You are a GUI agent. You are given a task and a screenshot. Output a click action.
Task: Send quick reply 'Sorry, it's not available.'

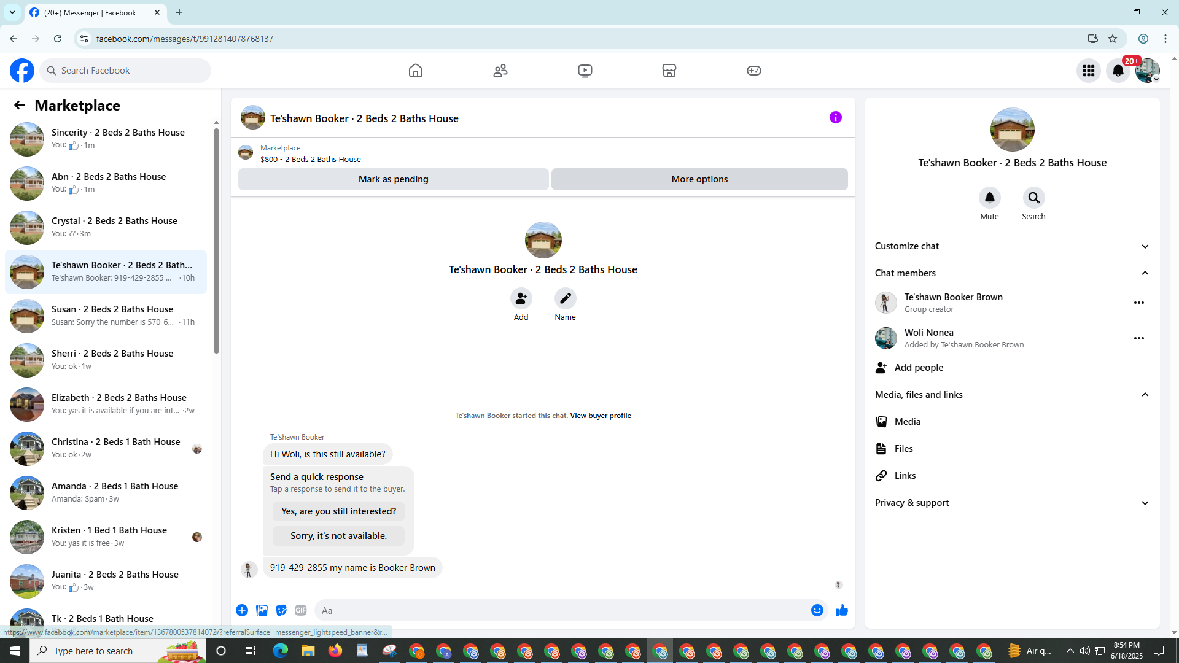click(338, 536)
